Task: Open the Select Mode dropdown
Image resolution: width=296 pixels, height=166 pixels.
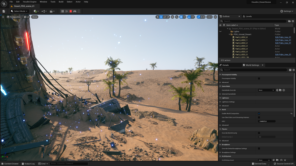Action: (x=20, y=11)
